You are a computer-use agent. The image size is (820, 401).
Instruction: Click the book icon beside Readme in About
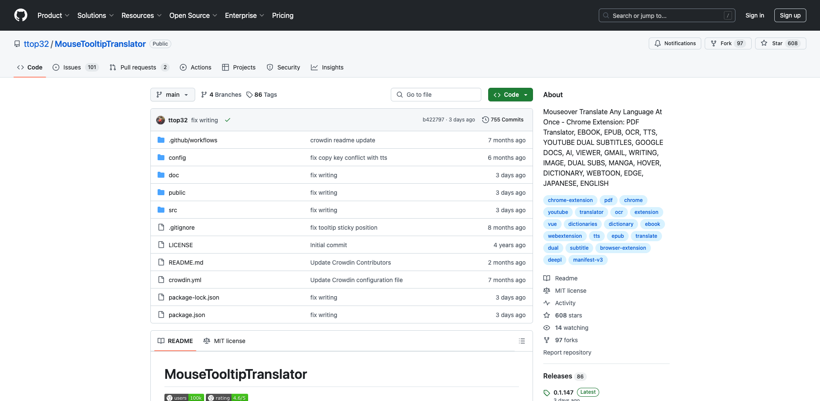pyautogui.click(x=547, y=278)
